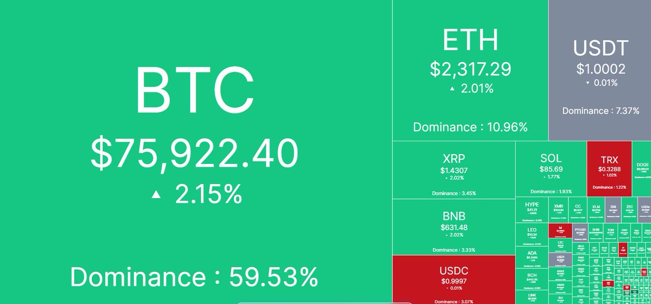The height and width of the screenshot is (304, 651).
Task: Select the red USDC tile
Action: coord(453,279)
